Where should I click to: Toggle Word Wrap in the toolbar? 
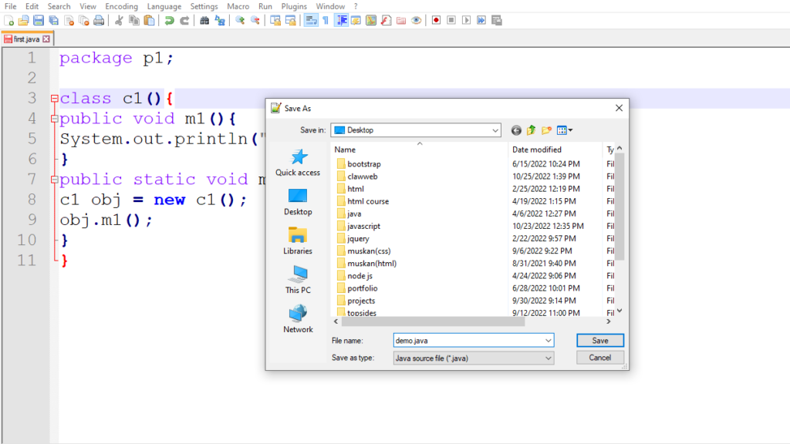311,21
